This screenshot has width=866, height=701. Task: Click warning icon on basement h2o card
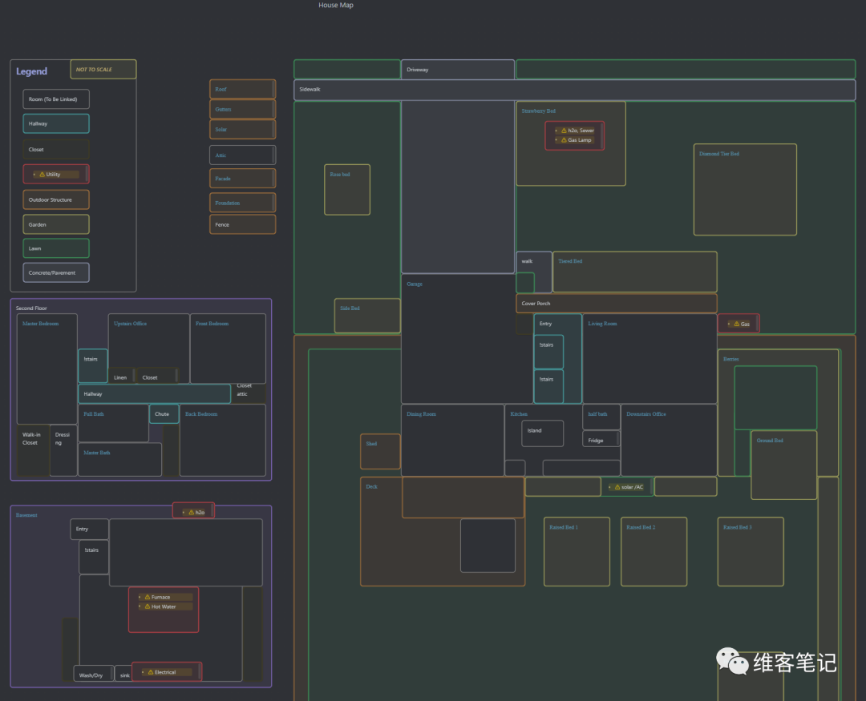pos(191,512)
